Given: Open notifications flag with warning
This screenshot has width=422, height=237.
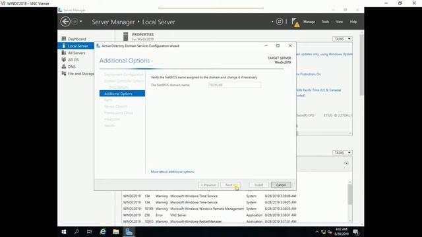Looking at the screenshot, I should click(x=295, y=22).
